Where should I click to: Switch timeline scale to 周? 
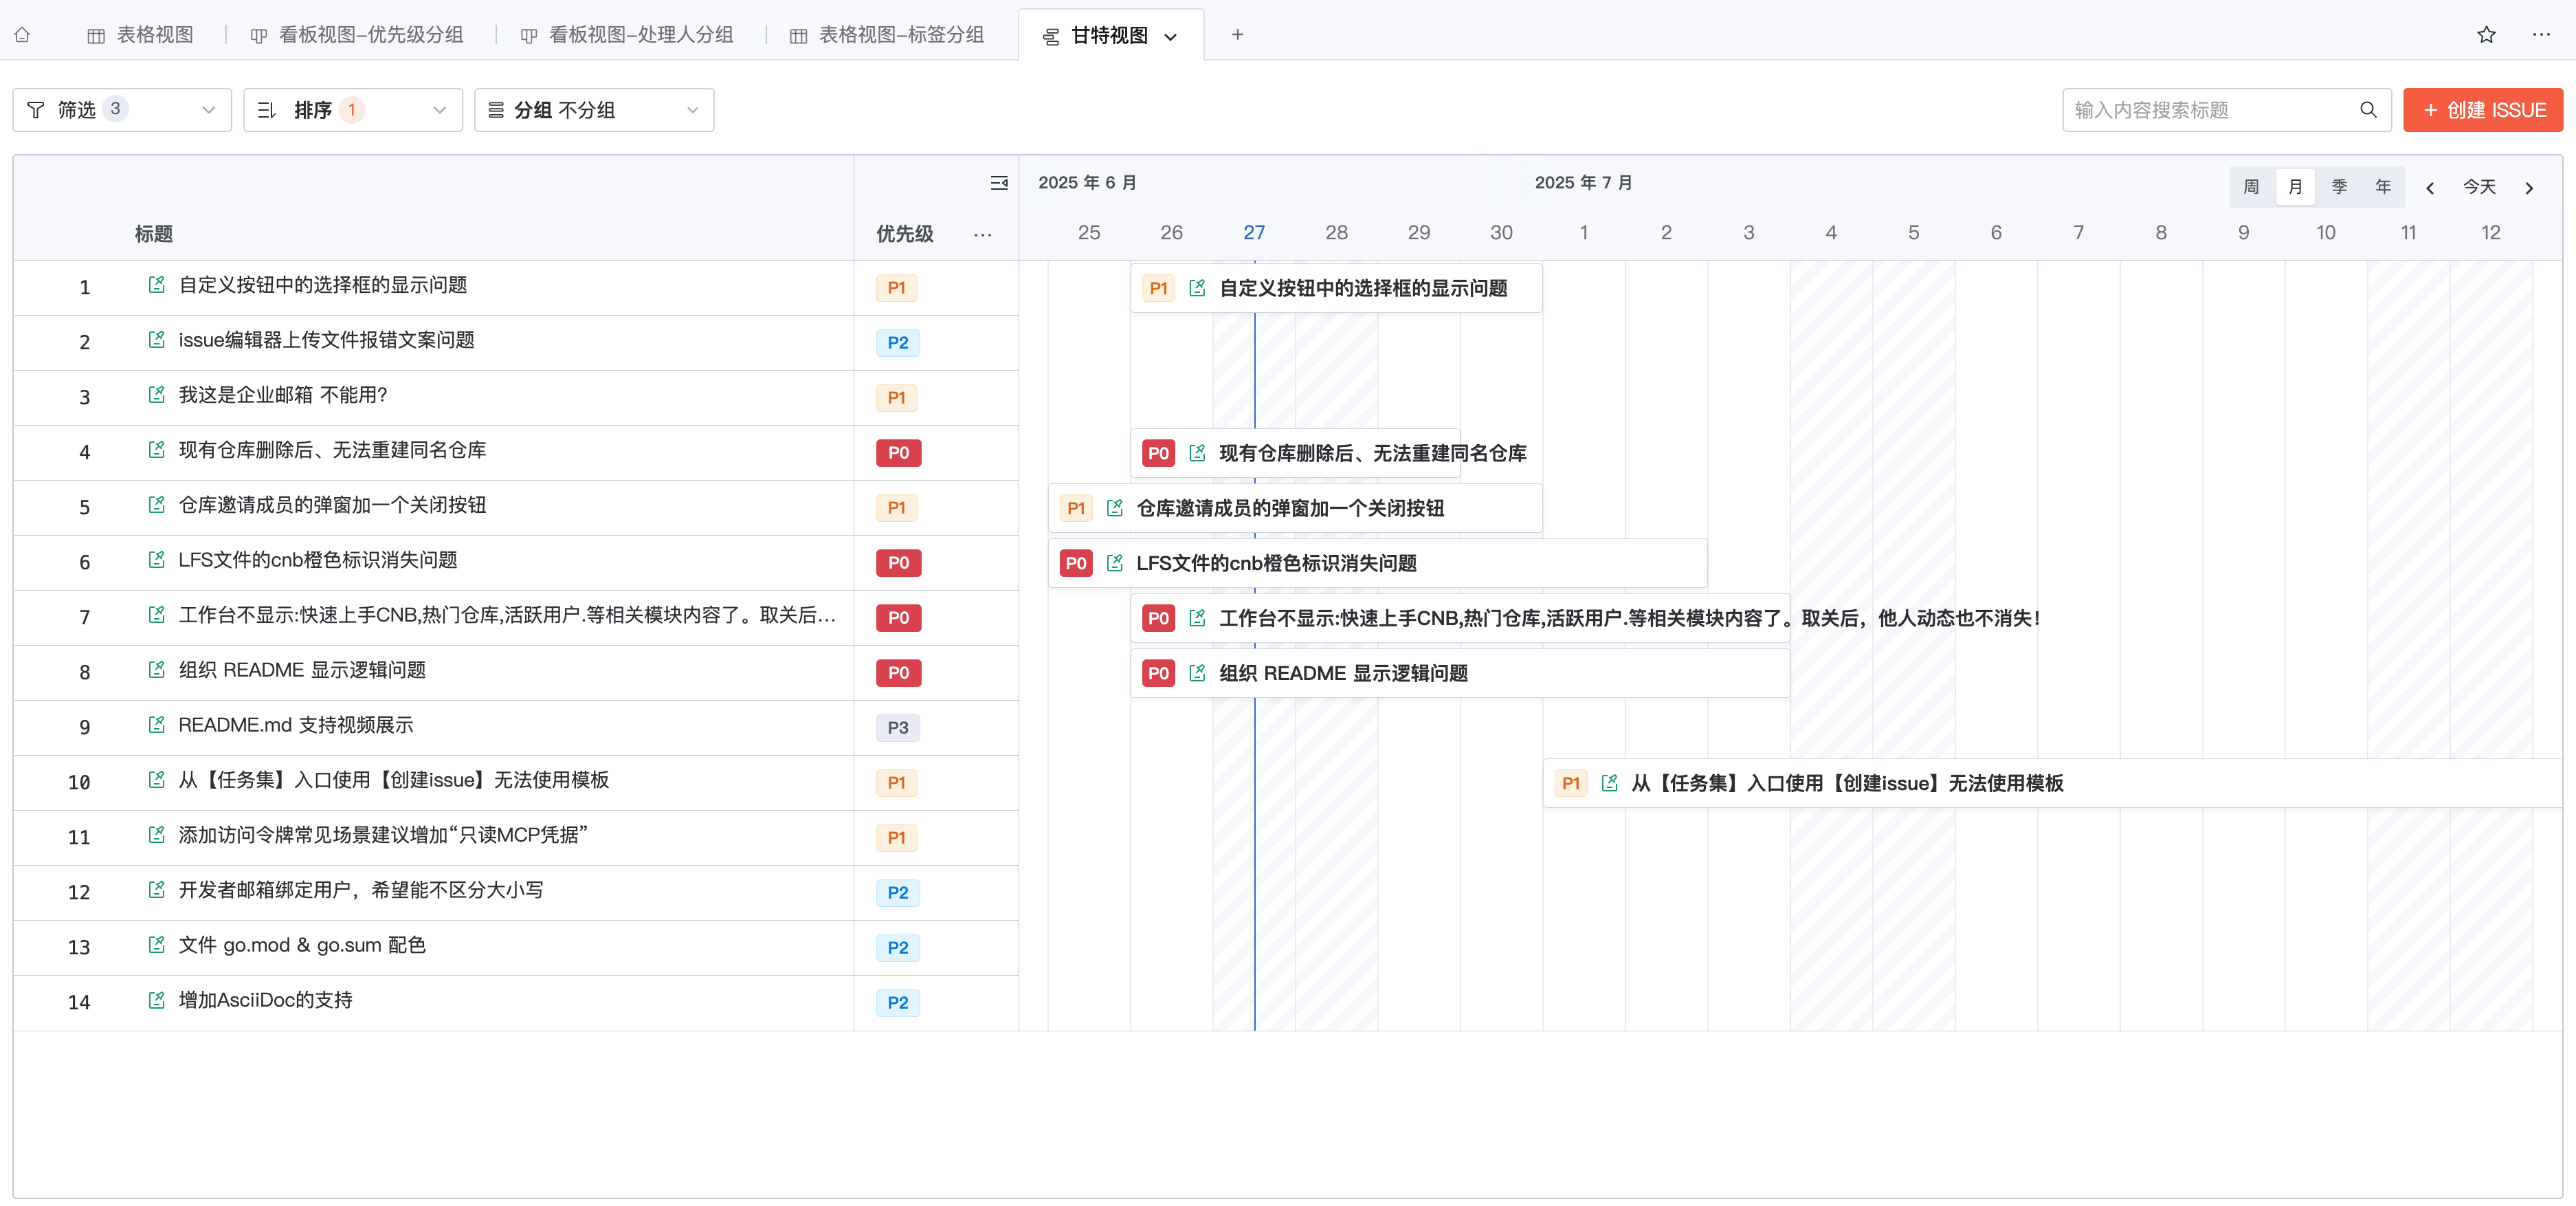coord(2251,187)
